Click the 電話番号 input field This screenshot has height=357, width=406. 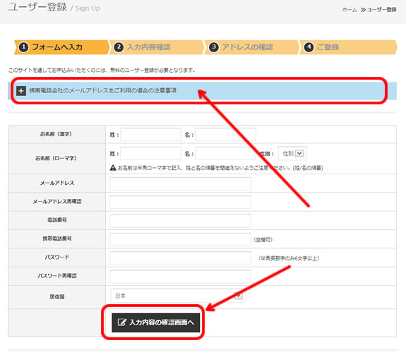pos(180,221)
